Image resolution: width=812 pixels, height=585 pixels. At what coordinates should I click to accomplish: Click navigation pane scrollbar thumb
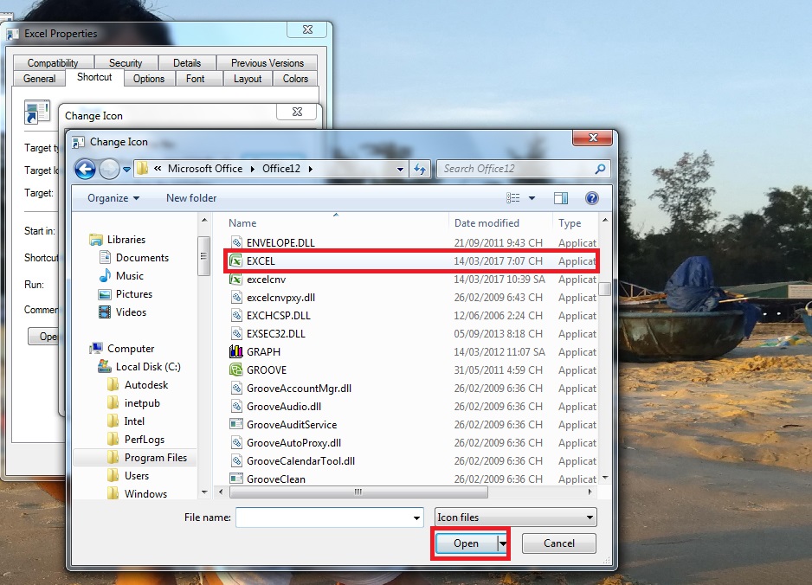point(203,256)
